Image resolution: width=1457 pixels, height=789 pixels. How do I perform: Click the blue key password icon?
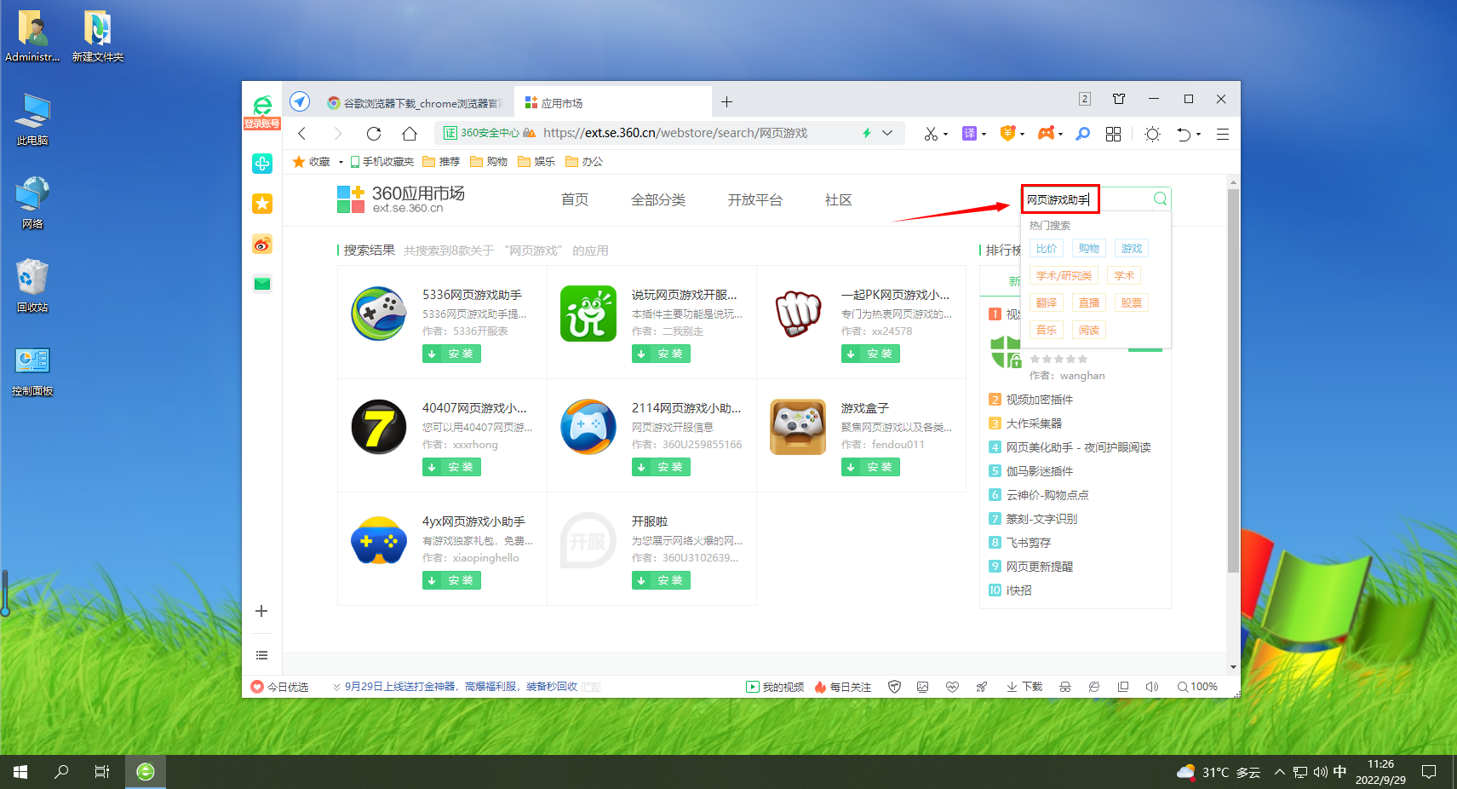point(1082,134)
